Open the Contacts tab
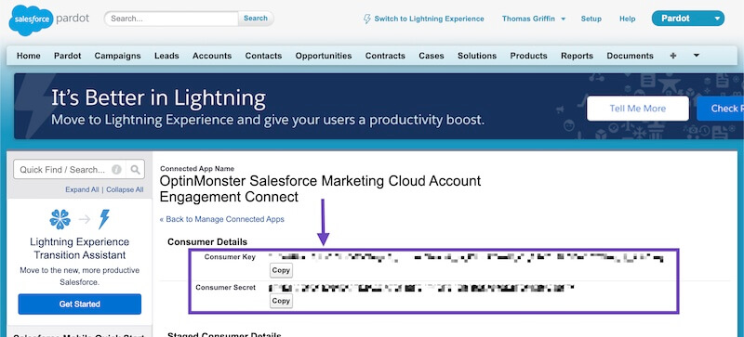 coord(263,56)
